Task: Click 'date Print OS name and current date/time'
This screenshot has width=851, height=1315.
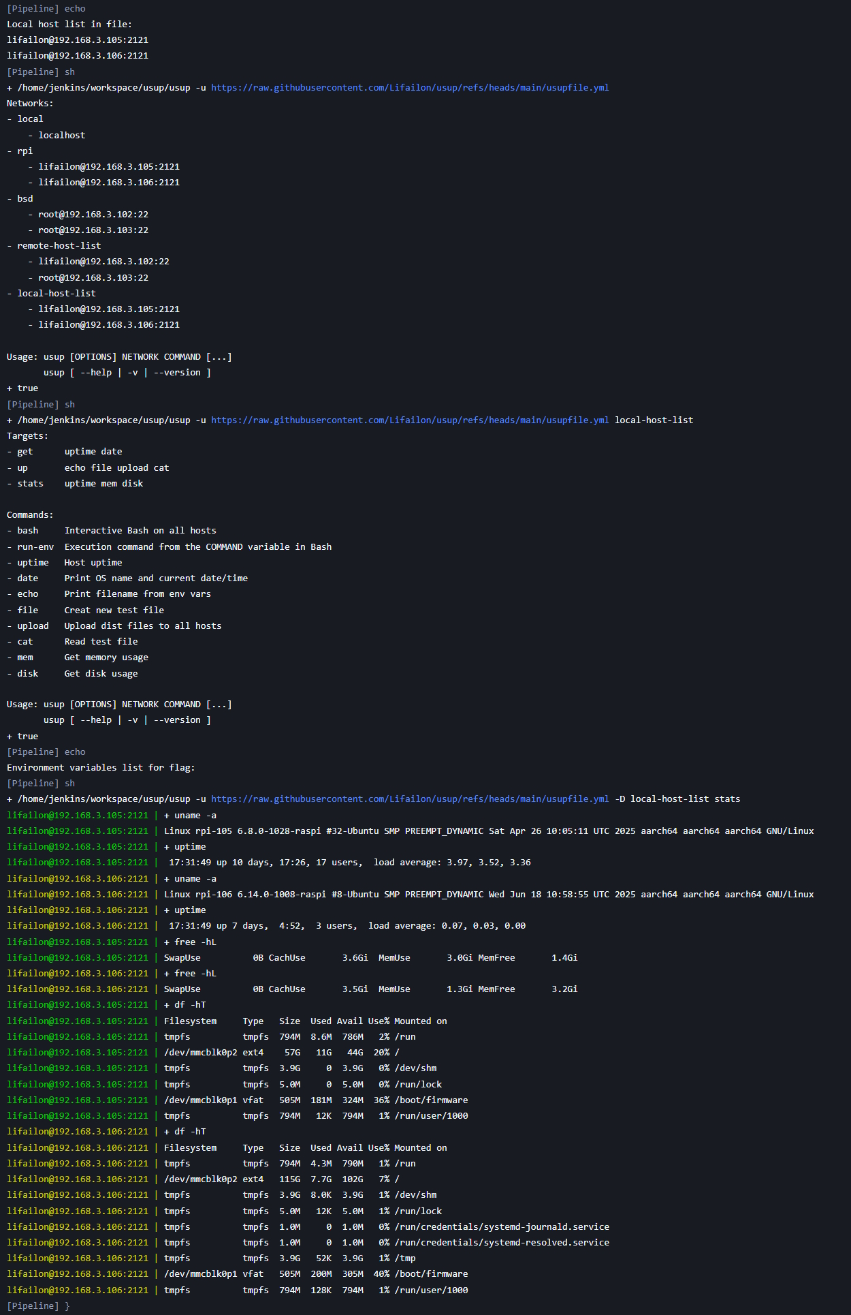Action: coord(127,578)
